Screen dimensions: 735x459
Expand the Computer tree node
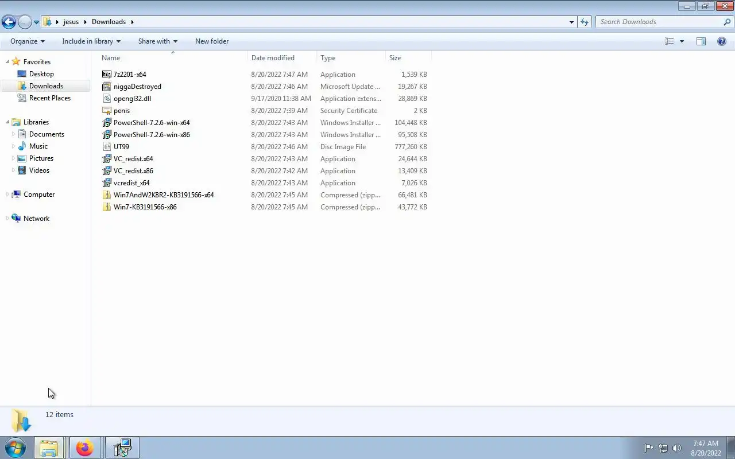pyautogui.click(x=7, y=195)
